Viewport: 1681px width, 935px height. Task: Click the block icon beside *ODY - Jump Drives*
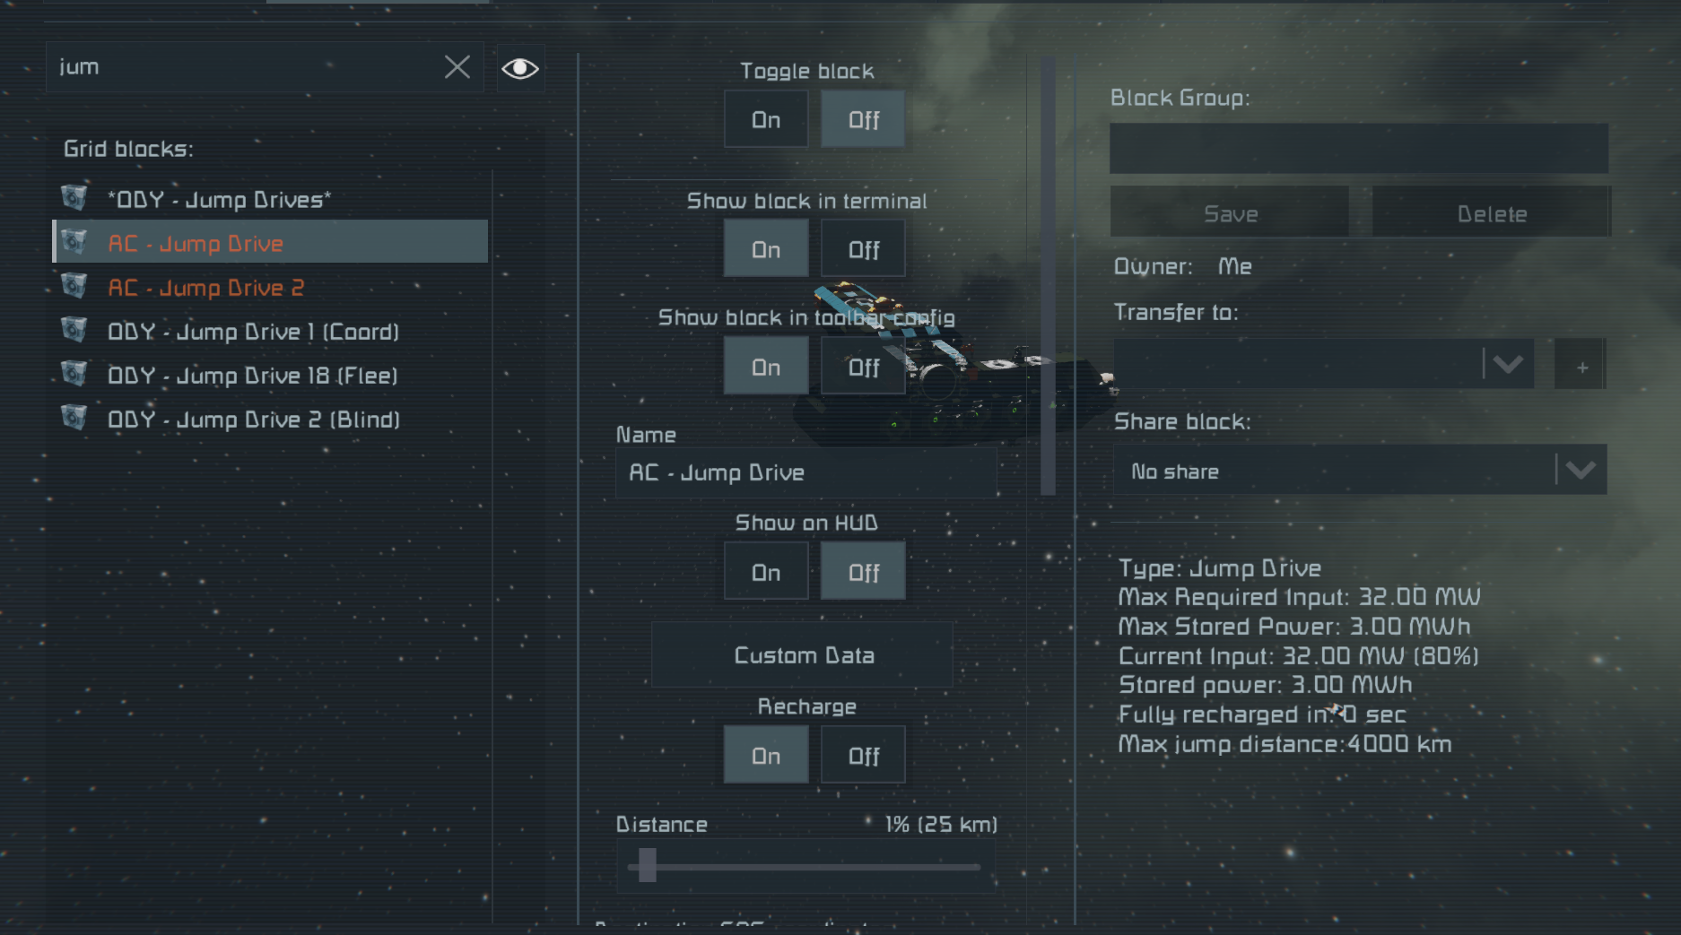click(x=74, y=198)
